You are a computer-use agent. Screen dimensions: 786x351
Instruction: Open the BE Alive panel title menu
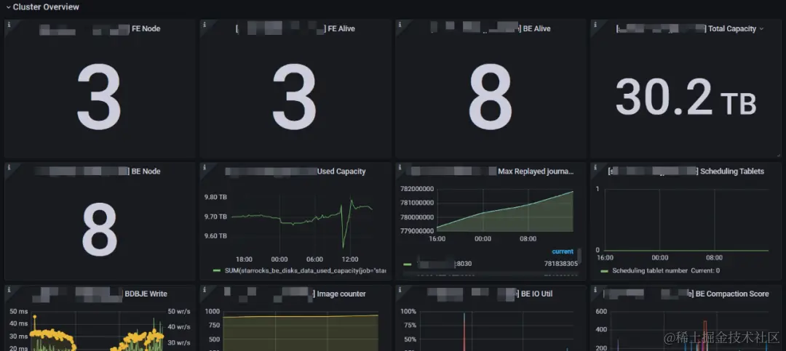tap(491, 29)
